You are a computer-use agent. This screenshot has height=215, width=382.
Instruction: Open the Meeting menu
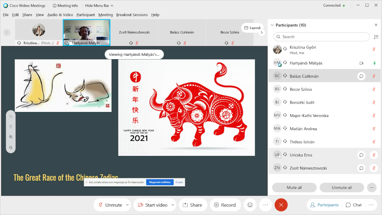tap(105, 15)
